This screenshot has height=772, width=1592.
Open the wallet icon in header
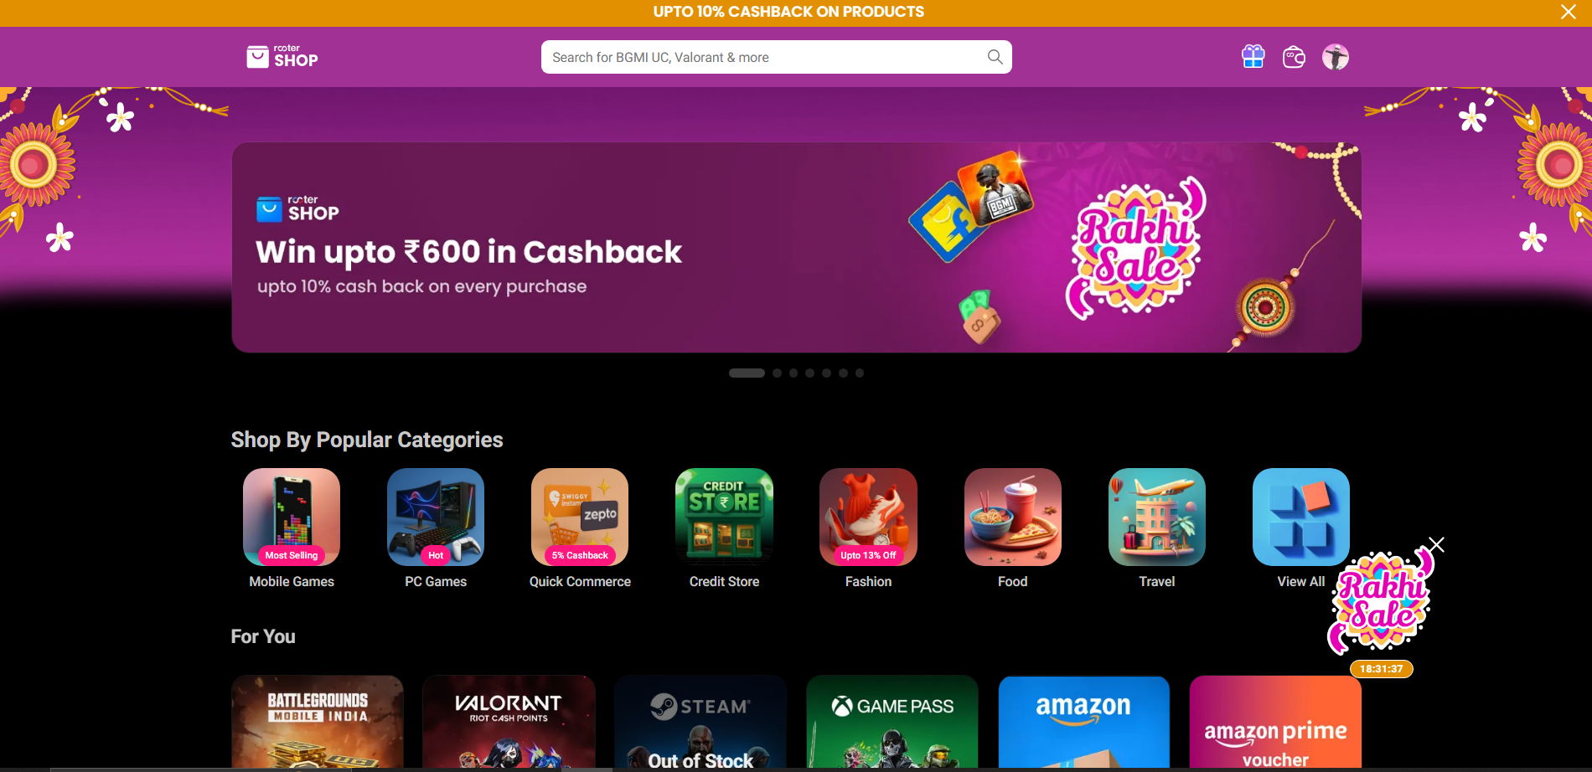pyautogui.click(x=1294, y=57)
